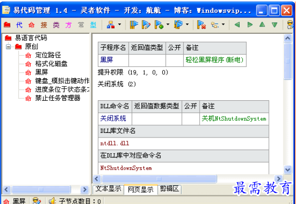Select the 黑屏 tree item

(41, 72)
